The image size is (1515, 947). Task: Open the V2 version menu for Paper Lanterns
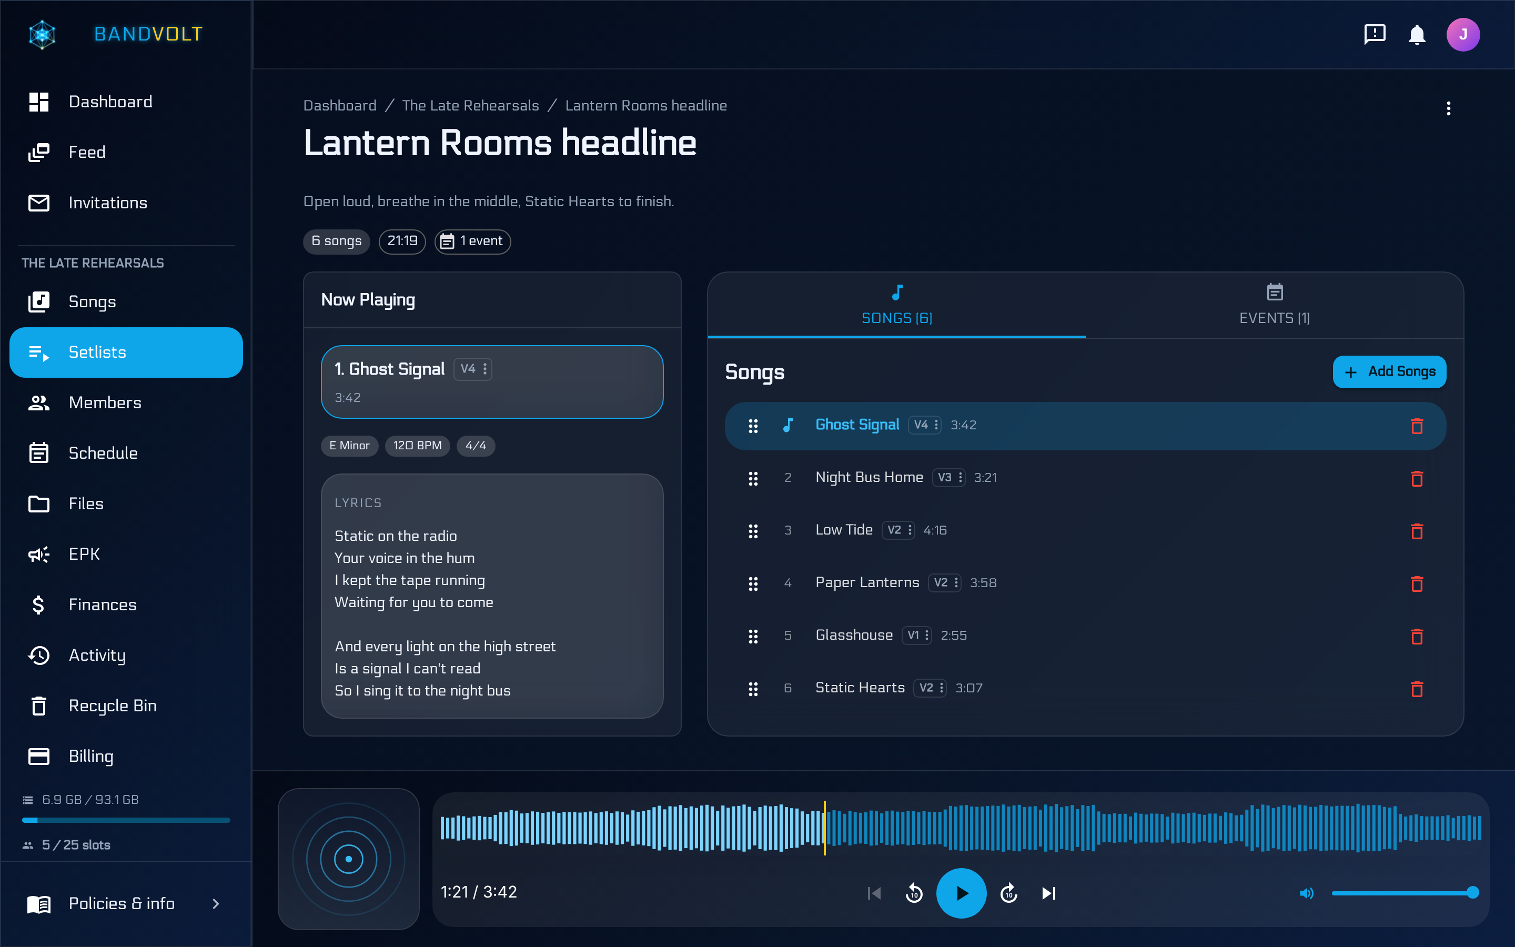pyautogui.click(x=945, y=582)
